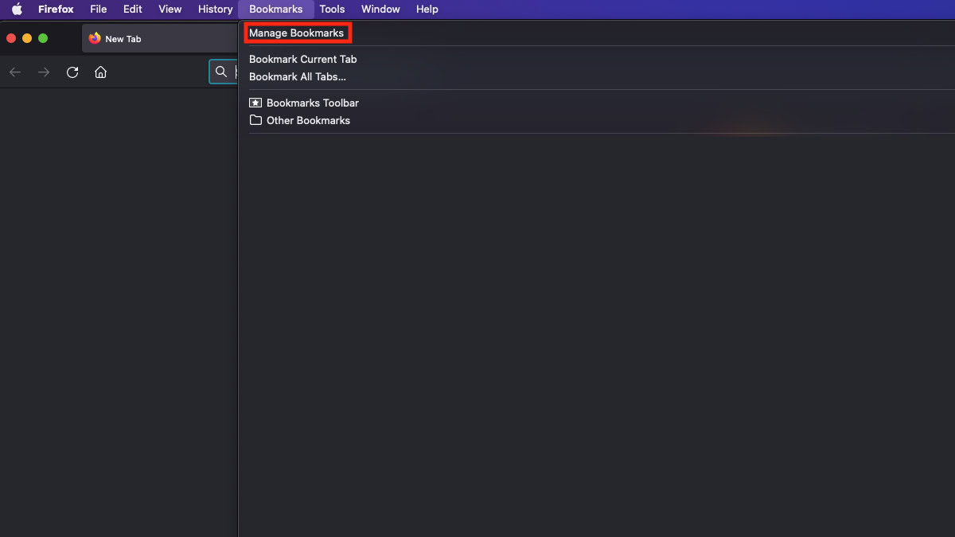Viewport: 955px width, 537px height.
Task: Click the search magnifier icon in address bar
Action: point(221,72)
